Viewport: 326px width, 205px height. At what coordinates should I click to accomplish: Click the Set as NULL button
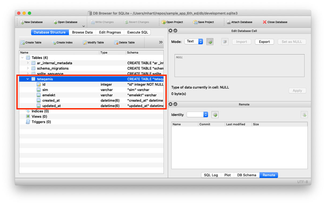[292, 42]
